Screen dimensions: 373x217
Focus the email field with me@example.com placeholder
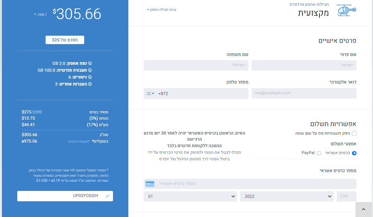click(304, 94)
